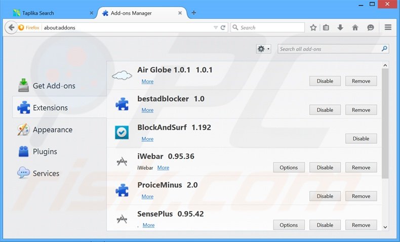This screenshot has height=242, width=400.
Task: Click the More link under Air Globe
Action: pos(147,82)
